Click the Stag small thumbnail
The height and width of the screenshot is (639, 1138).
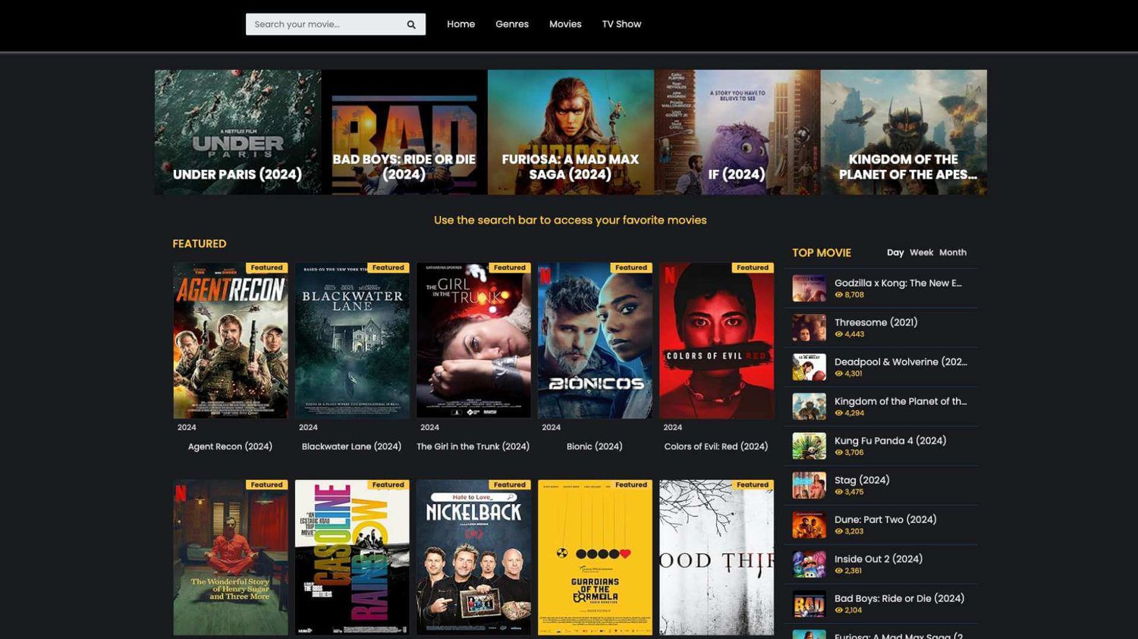point(809,486)
